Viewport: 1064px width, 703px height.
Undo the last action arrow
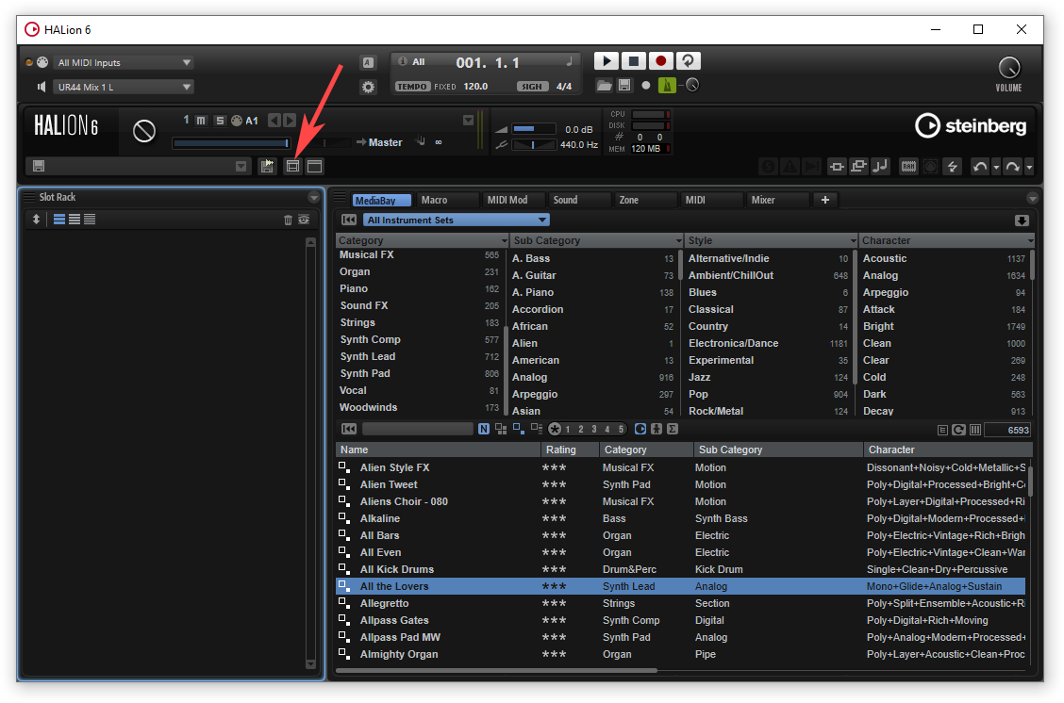tap(980, 166)
